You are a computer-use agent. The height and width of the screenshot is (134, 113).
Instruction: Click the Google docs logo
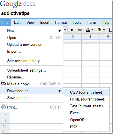[18, 4]
